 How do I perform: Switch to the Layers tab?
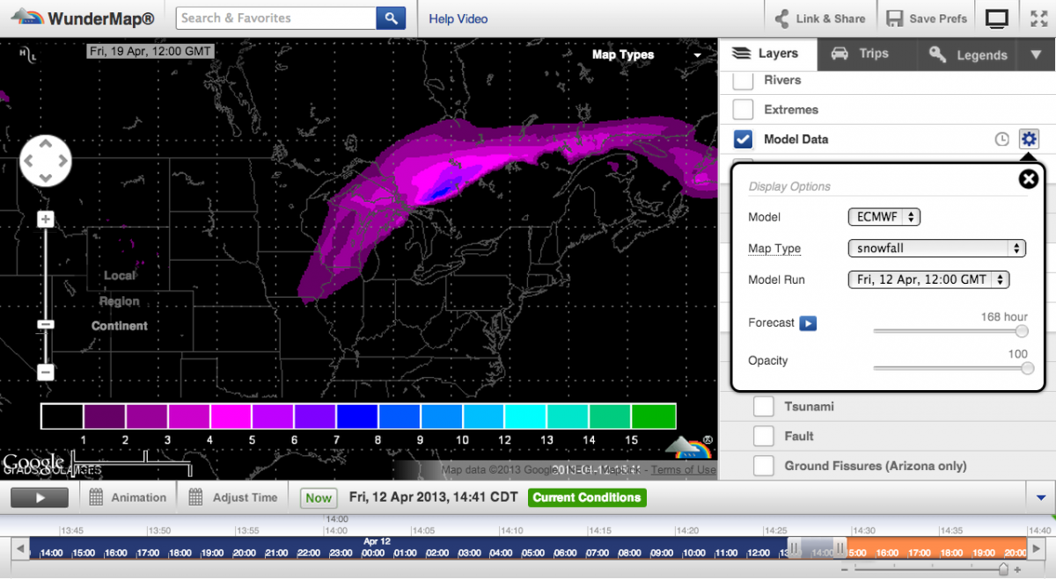tap(767, 54)
